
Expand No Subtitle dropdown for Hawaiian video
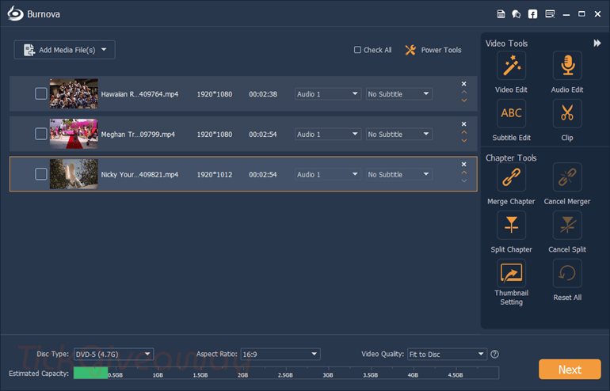(398, 94)
